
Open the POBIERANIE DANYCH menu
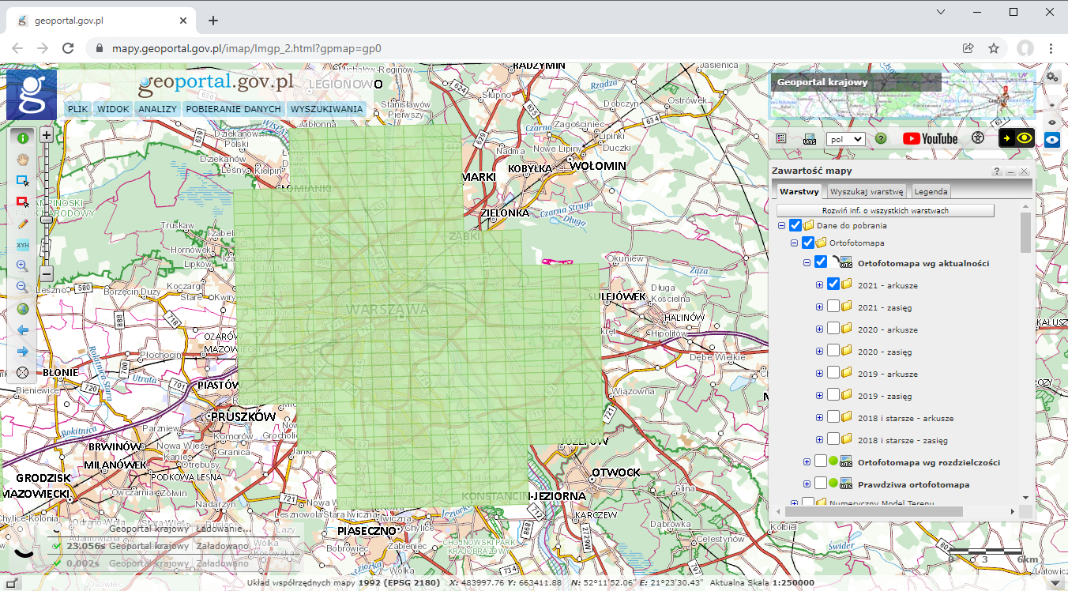(233, 109)
